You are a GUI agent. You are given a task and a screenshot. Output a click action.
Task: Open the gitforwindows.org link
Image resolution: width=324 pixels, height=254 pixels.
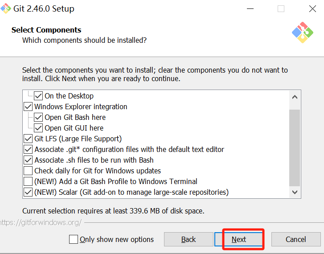(x=41, y=222)
